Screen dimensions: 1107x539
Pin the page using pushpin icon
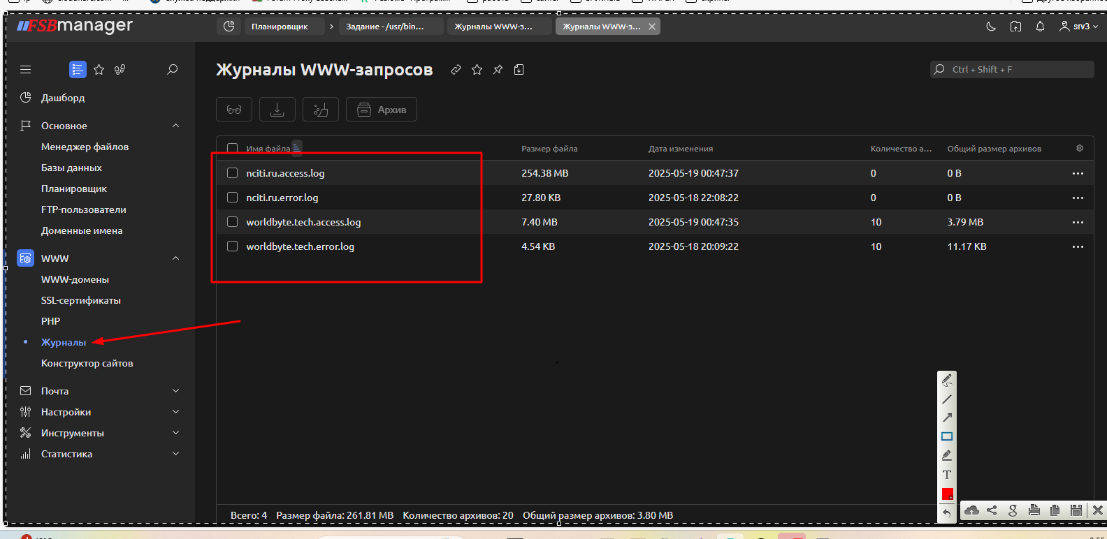point(498,70)
